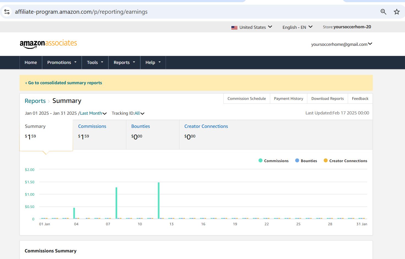Click the Last Updated Feb 17 2025 text
Viewport: 405px width, 259px height.
coord(337,113)
